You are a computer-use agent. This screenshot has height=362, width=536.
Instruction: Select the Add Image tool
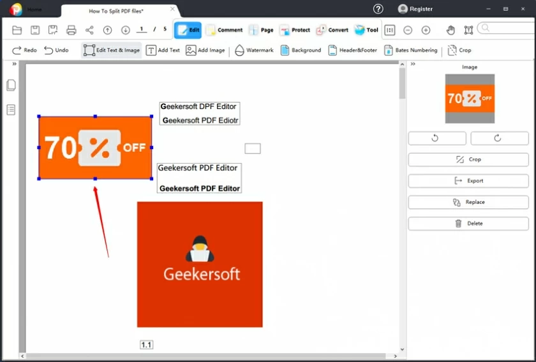pyautogui.click(x=205, y=50)
